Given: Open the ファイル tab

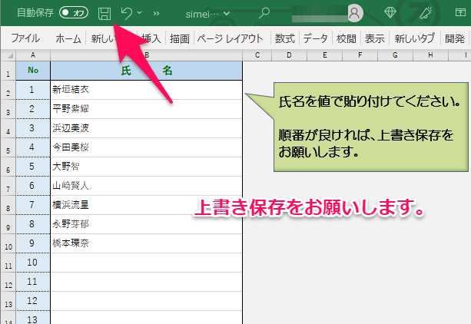Looking at the screenshot, I should pyautogui.click(x=25, y=38).
